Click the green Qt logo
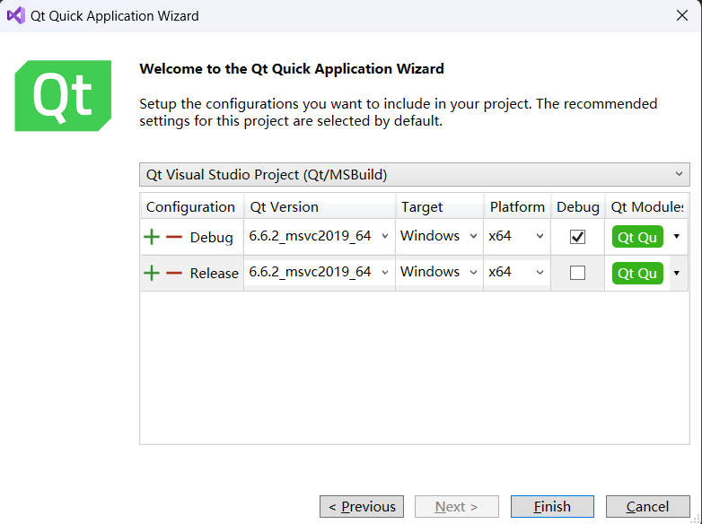The height and width of the screenshot is (524, 702). click(63, 96)
